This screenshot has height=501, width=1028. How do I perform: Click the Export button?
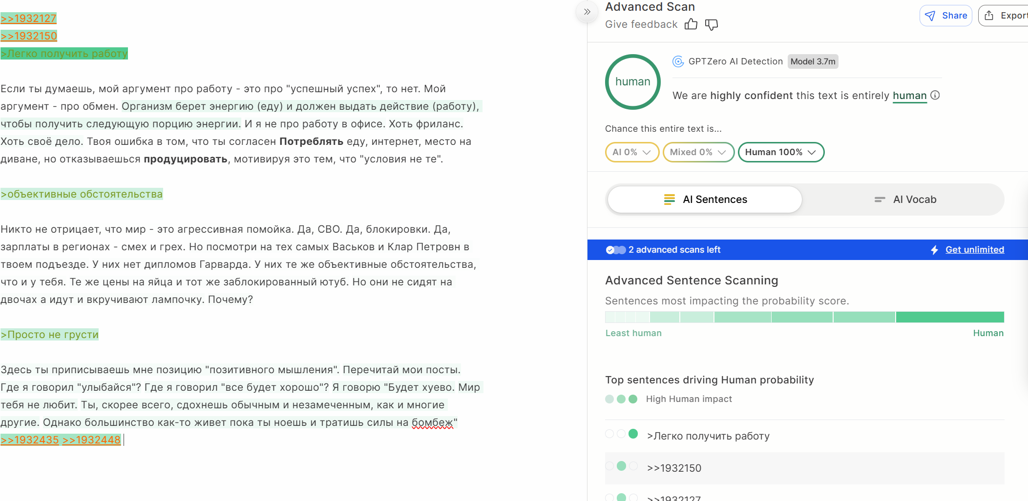pos(1005,16)
